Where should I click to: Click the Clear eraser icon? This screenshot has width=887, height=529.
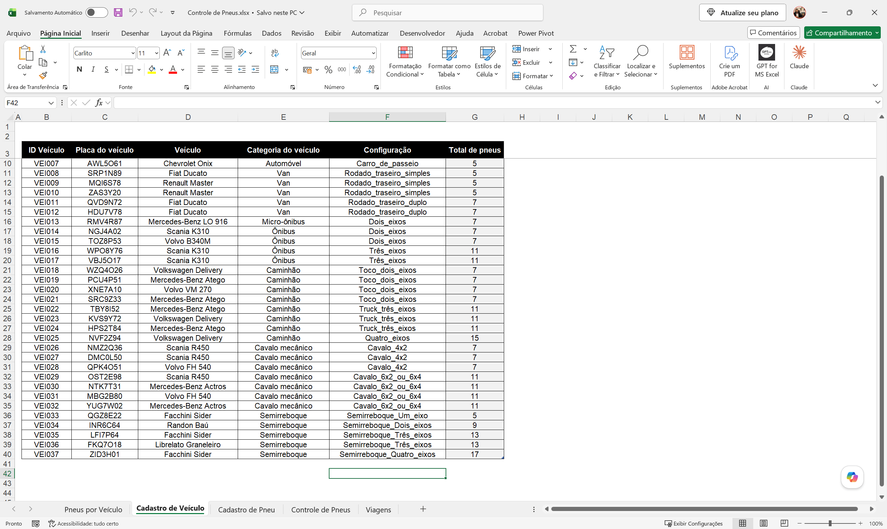tap(573, 75)
